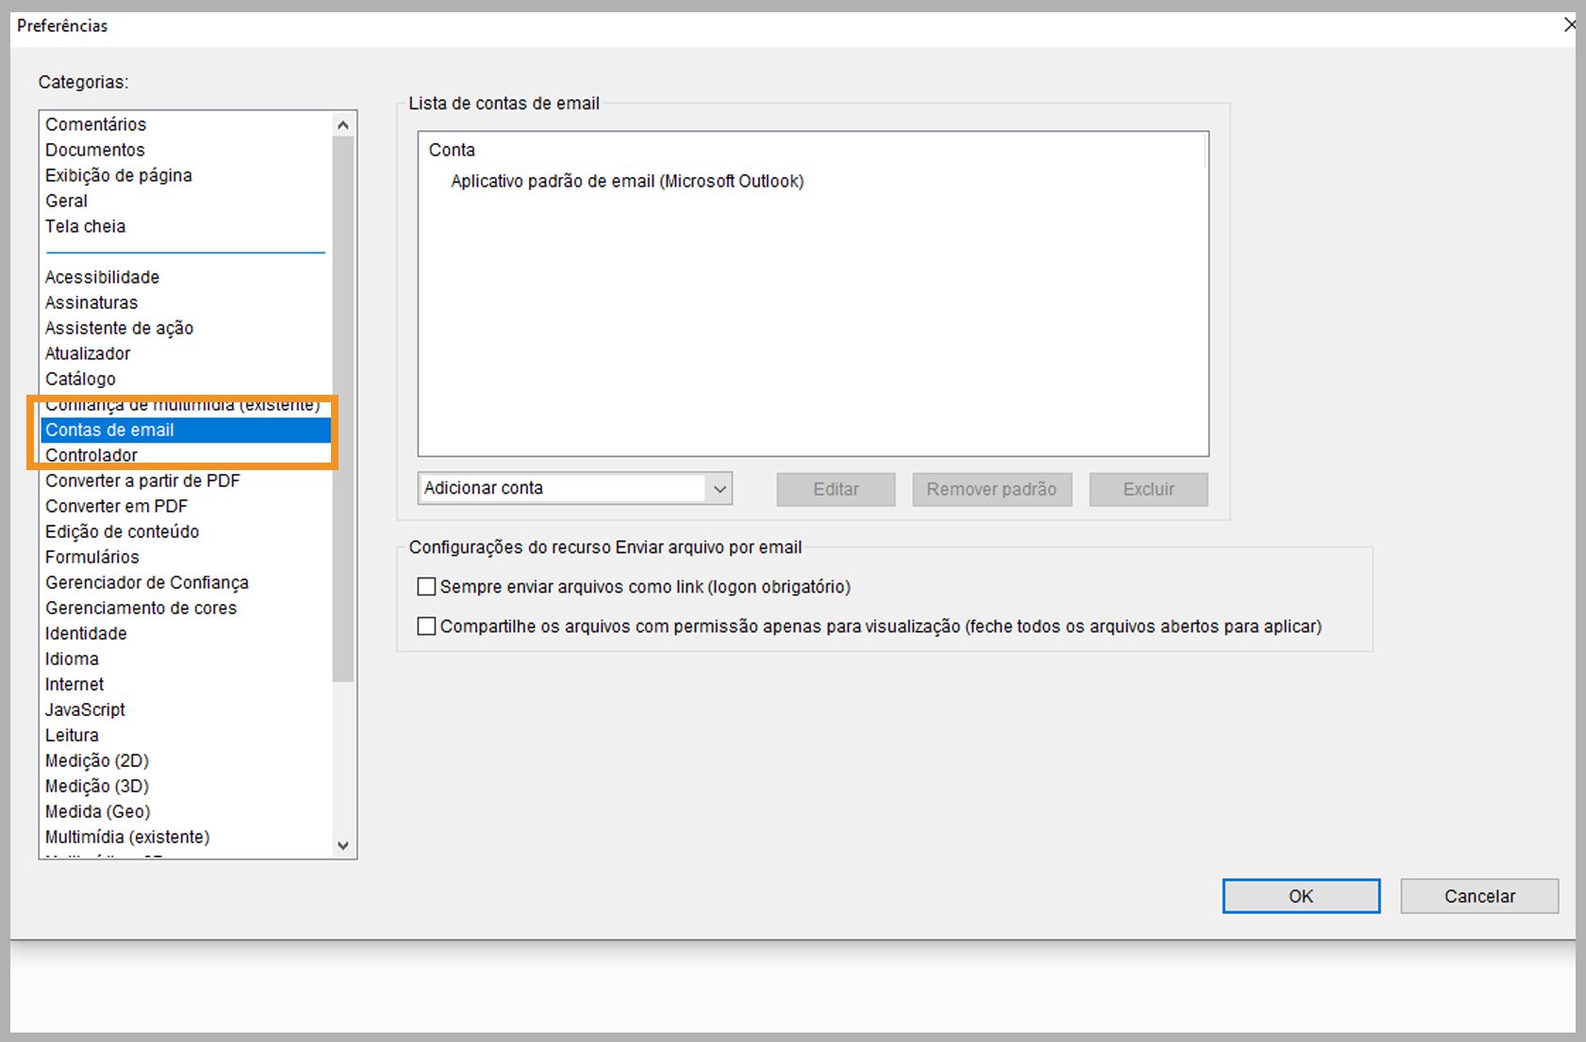
Task: Select Exibição de página category
Action: [x=119, y=175]
